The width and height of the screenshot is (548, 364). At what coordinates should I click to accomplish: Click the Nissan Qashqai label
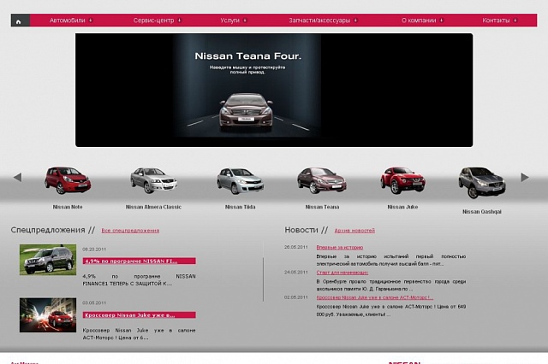click(482, 212)
